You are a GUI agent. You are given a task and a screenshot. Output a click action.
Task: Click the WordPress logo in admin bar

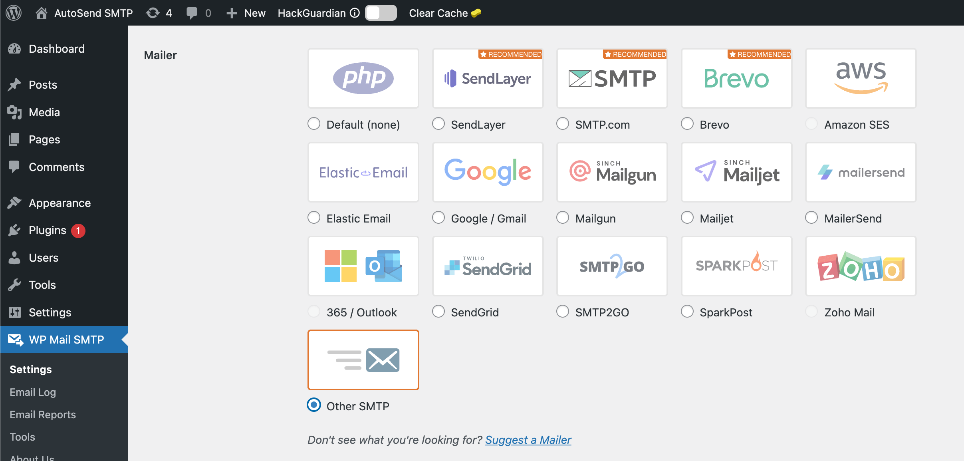pyautogui.click(x=13, y=13)
